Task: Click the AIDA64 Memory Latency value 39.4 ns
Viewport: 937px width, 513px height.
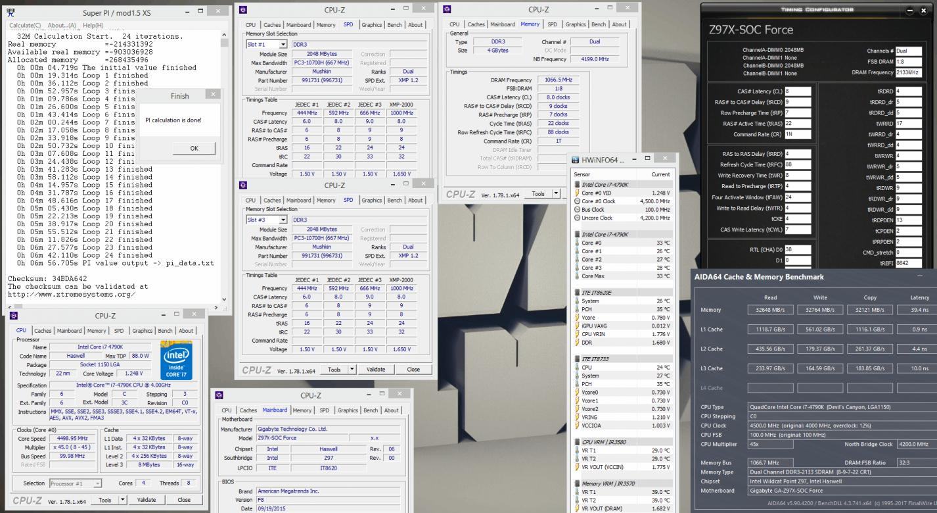Action: (919, 309)
